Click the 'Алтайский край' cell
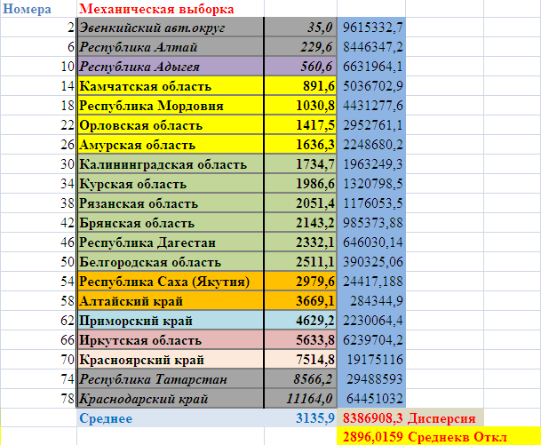Image resolution: width=541 pixels, height=445 pixels. click(x=171, y=301)
